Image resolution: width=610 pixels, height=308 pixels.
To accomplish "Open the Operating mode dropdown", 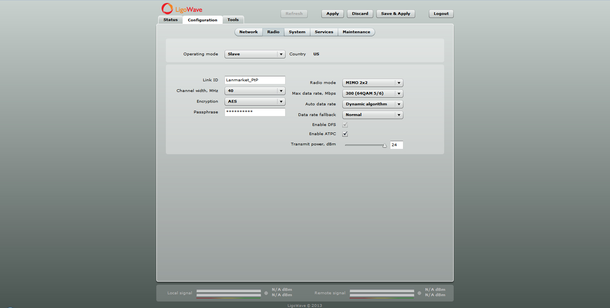I will 255,54.
